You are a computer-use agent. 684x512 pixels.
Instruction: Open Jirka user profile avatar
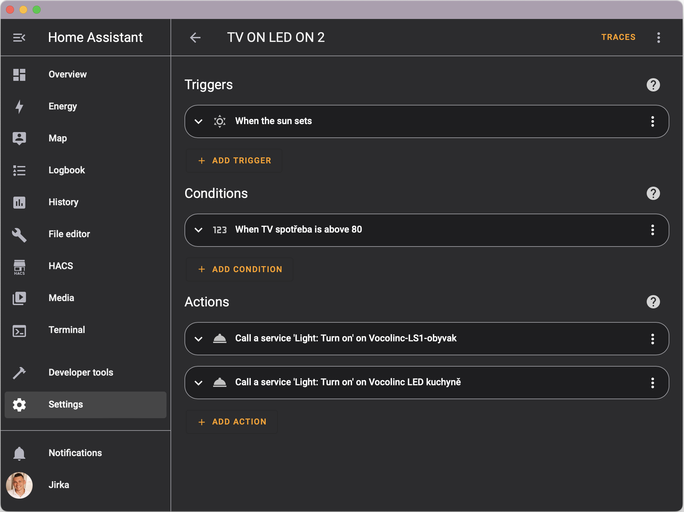[19, 485]
